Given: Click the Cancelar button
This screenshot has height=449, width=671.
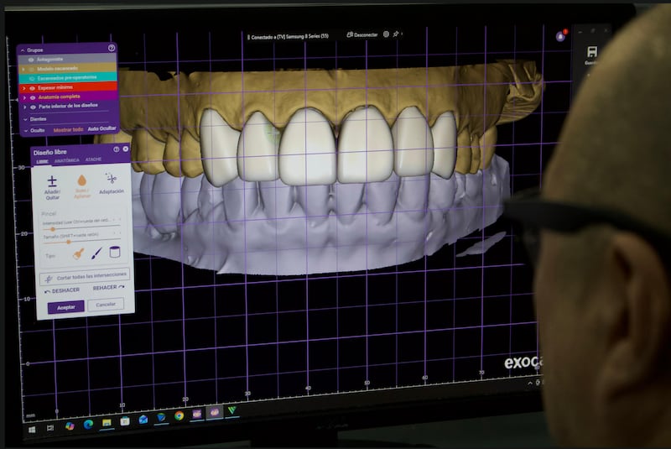Looking at the screenshot, I should (x=106, y=305).
